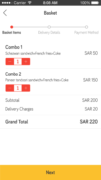Increase Combo 1 quantity with plus

[26, 62]
